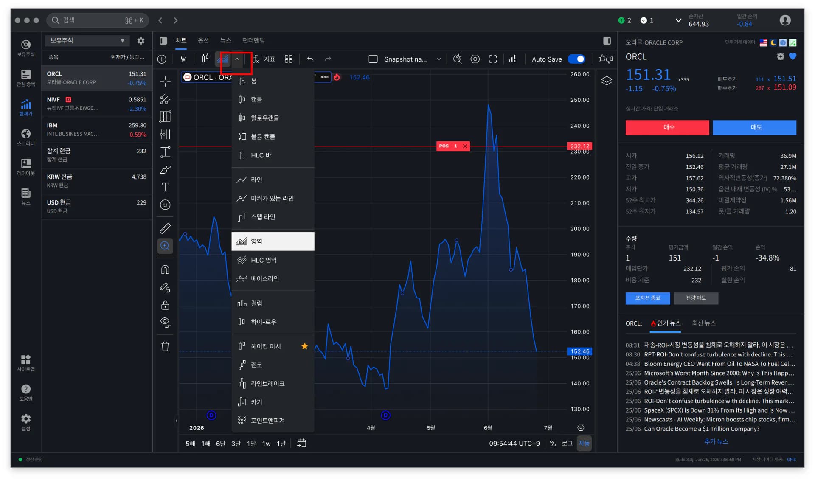Screen dimensions: 815x480
Task: Switch to 최신 뉴스 news tab
Action: coord(704,323)
